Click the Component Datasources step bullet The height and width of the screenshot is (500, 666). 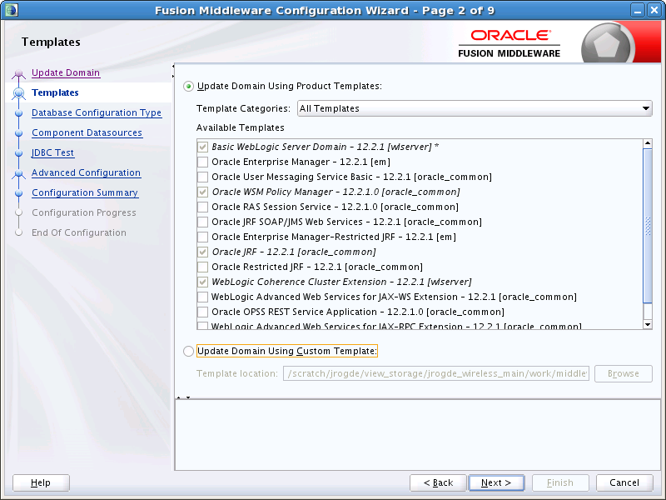[x=18, y=133]
